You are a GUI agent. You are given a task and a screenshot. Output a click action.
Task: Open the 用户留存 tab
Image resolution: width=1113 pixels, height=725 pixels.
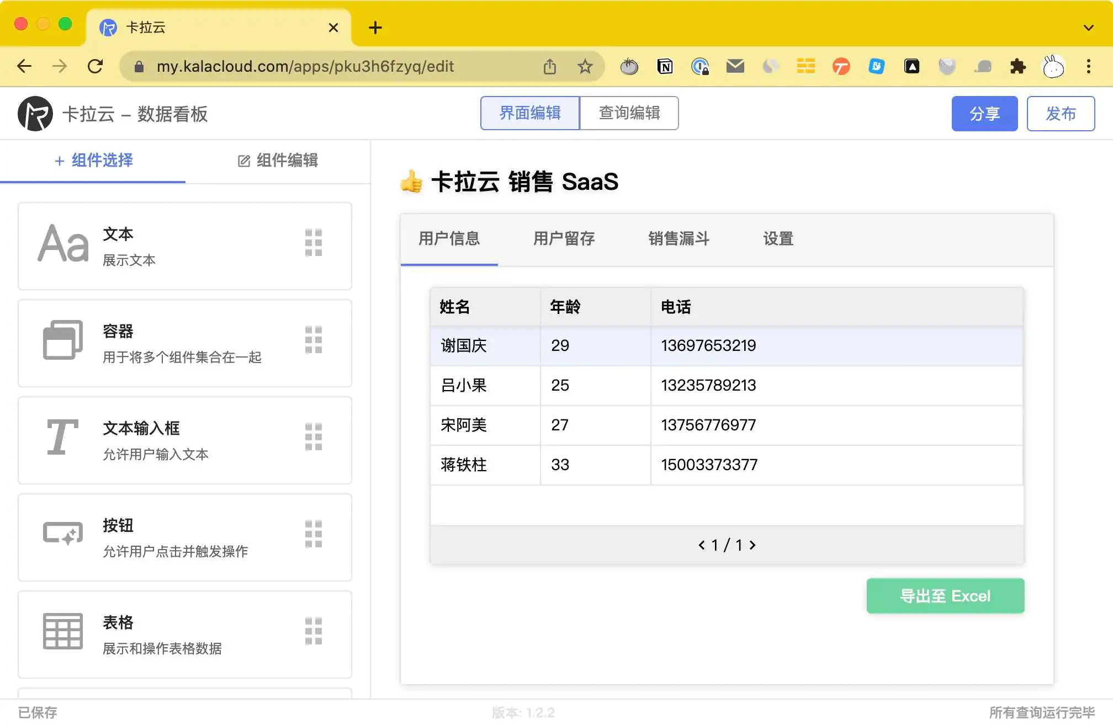pyautogui.click(x=564, y=238)
